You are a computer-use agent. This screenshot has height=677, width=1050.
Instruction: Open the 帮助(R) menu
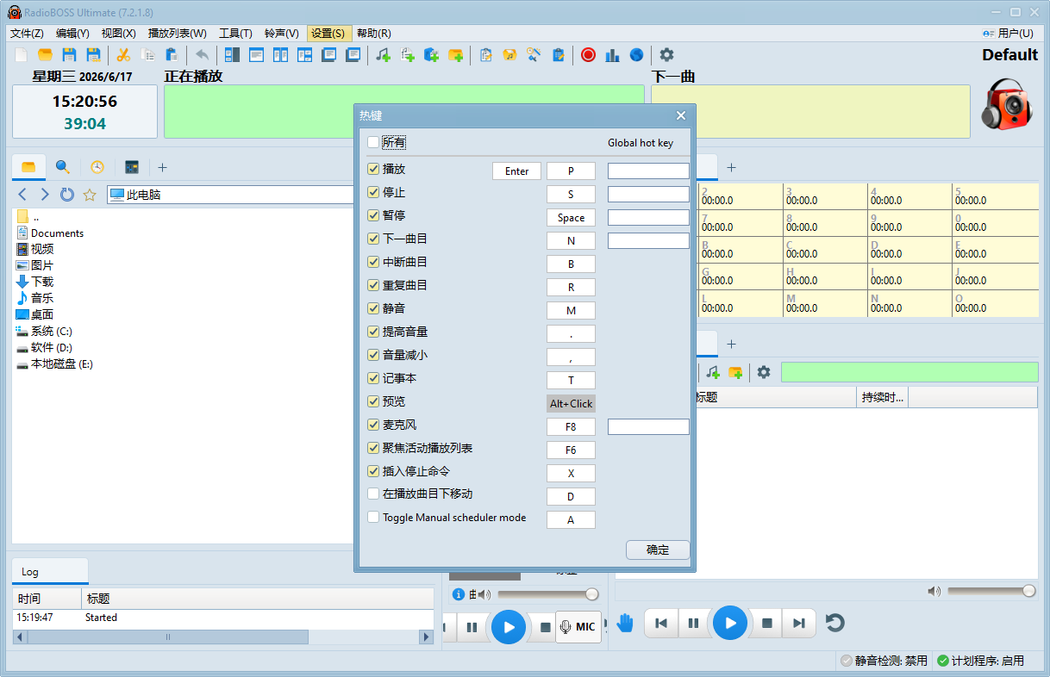click(373, 33)
